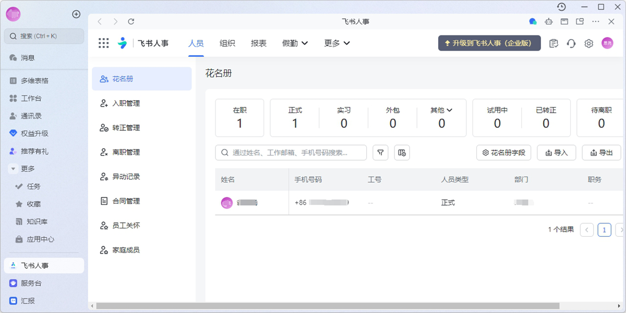Viewport: 626px width, 313px height.
Task: Filter by the 在职 count card
Action: click(x=239, y=118)
